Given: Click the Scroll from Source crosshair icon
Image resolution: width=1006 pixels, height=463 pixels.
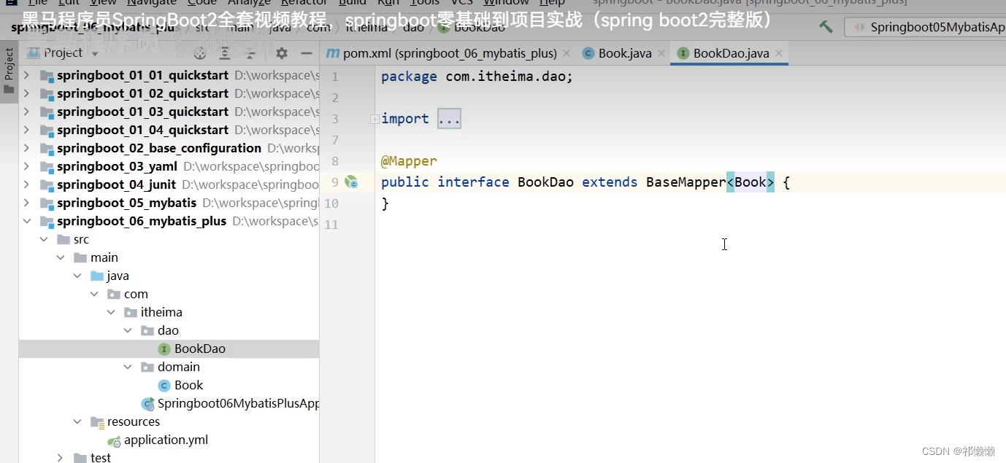Looking at the screenshot, I should [x=201, y=52].
